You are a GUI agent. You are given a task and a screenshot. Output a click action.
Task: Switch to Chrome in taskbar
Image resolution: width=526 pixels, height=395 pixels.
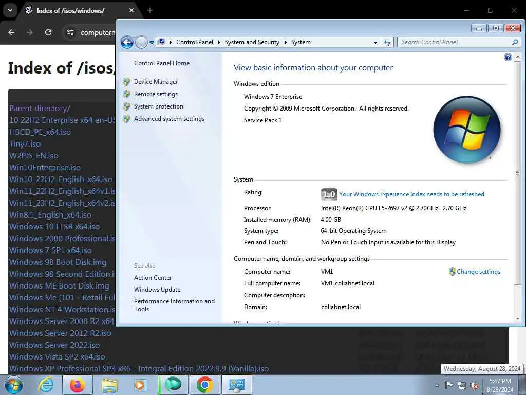coord(204,385)
